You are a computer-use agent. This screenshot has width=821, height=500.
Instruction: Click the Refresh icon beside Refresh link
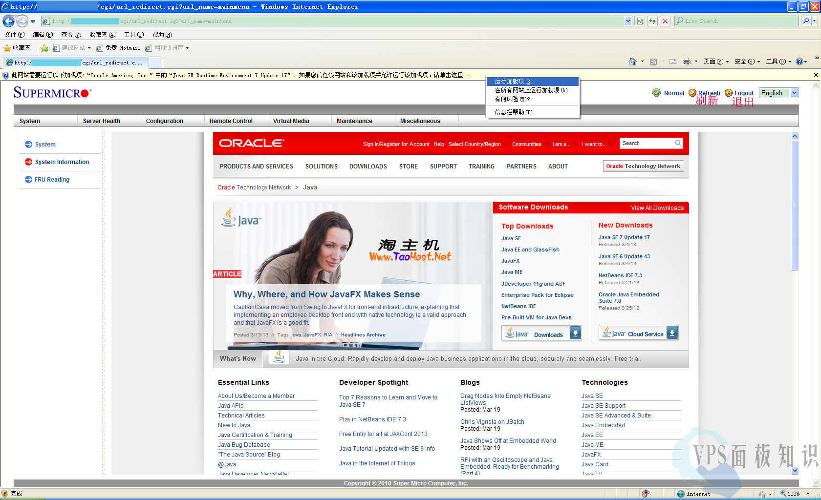pos(692,93)
